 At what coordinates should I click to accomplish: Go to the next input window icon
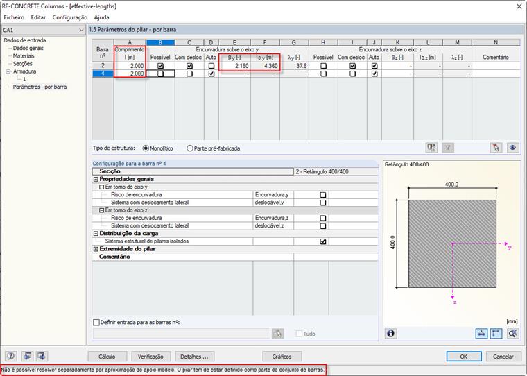point(42,356)
